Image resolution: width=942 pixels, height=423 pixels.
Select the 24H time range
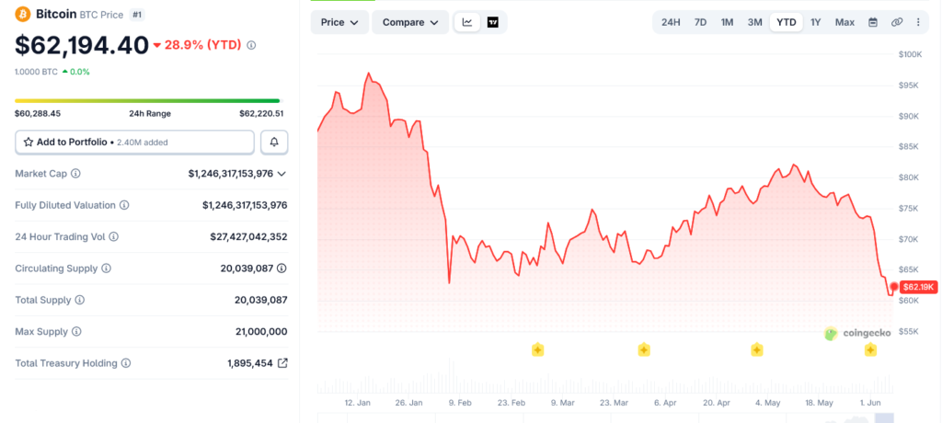671,22
